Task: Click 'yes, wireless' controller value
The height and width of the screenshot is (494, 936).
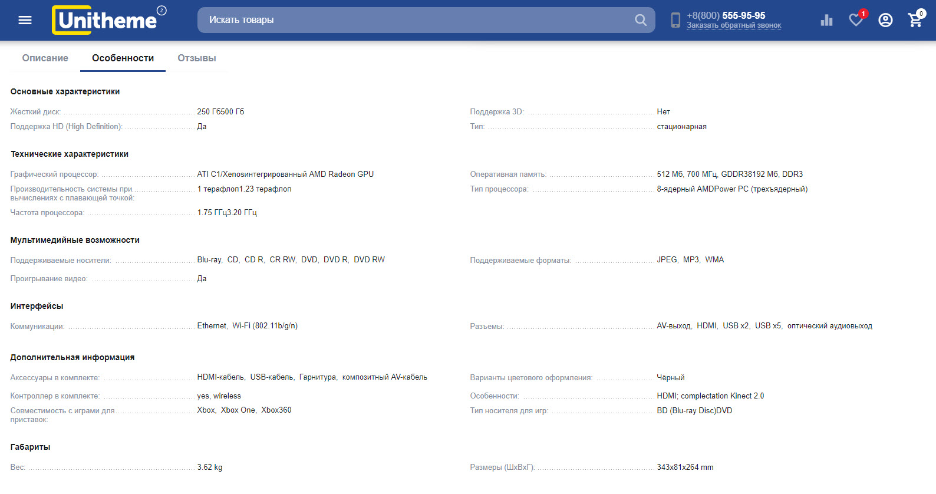Action: click(x=219, y=396)
